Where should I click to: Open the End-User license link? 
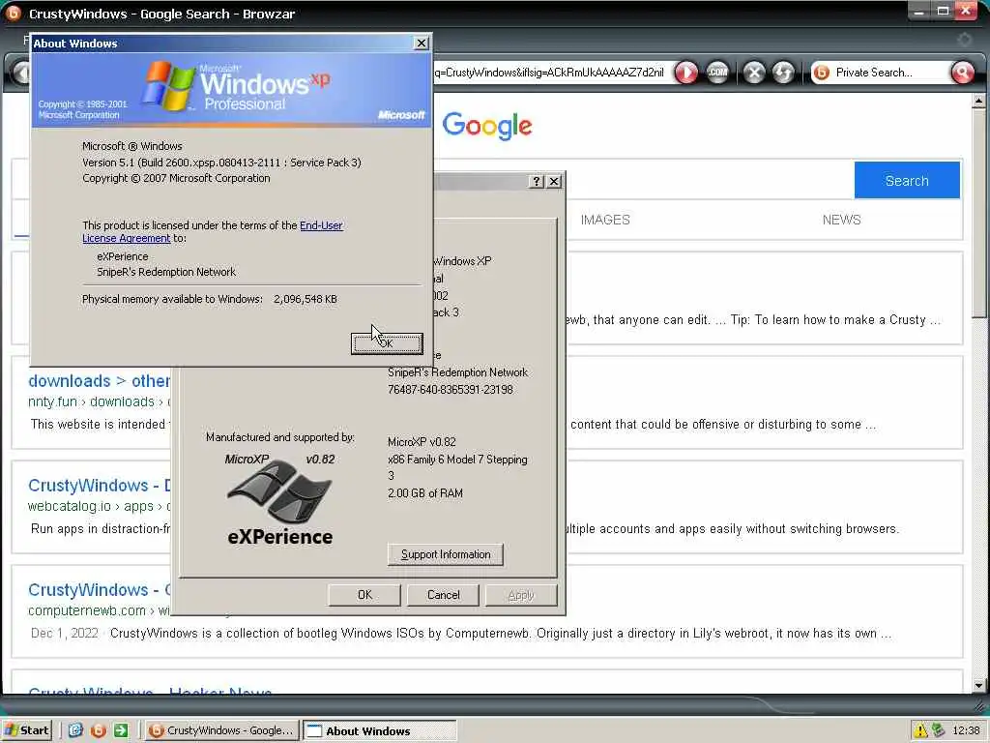321,225
